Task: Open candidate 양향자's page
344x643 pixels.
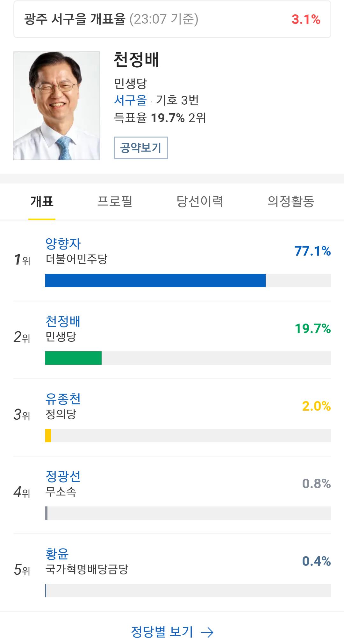Action: (x=63, y=244)
